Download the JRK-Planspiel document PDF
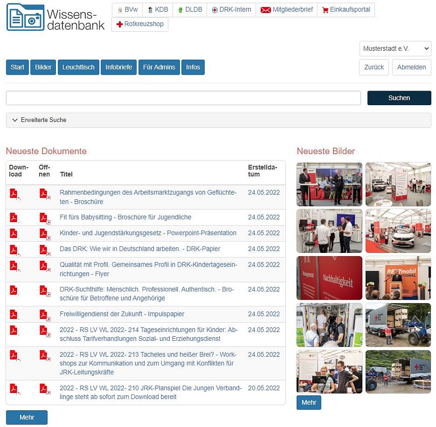The image size is (436, 427). 14,389
